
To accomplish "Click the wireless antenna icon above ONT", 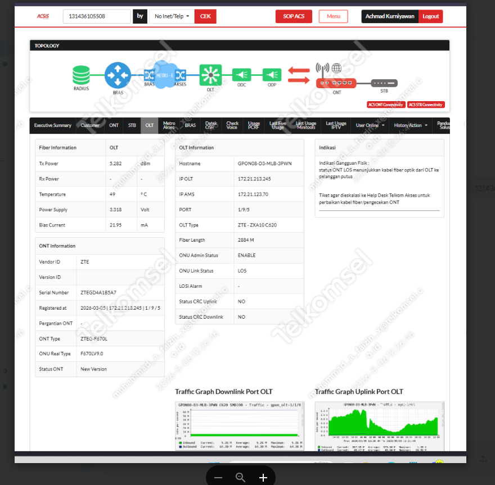I will click(322, 69).
